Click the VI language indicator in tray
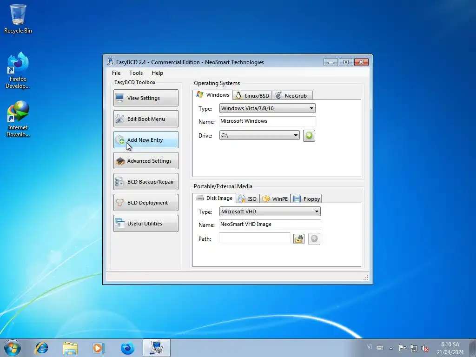476x357 pixels. point(369,347)
